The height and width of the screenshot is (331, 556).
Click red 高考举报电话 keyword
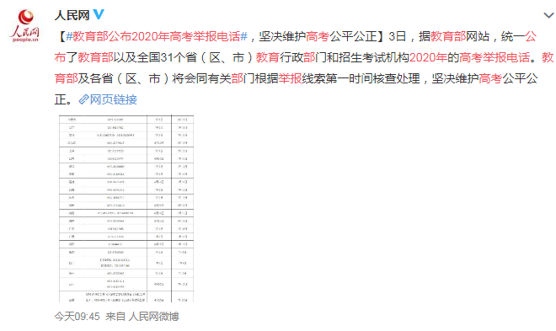(495, 57)
